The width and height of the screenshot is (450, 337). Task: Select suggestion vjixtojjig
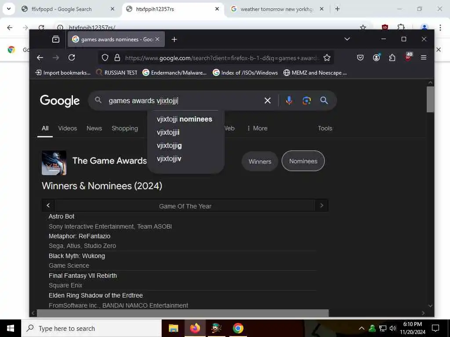click(x=169, y=145)
